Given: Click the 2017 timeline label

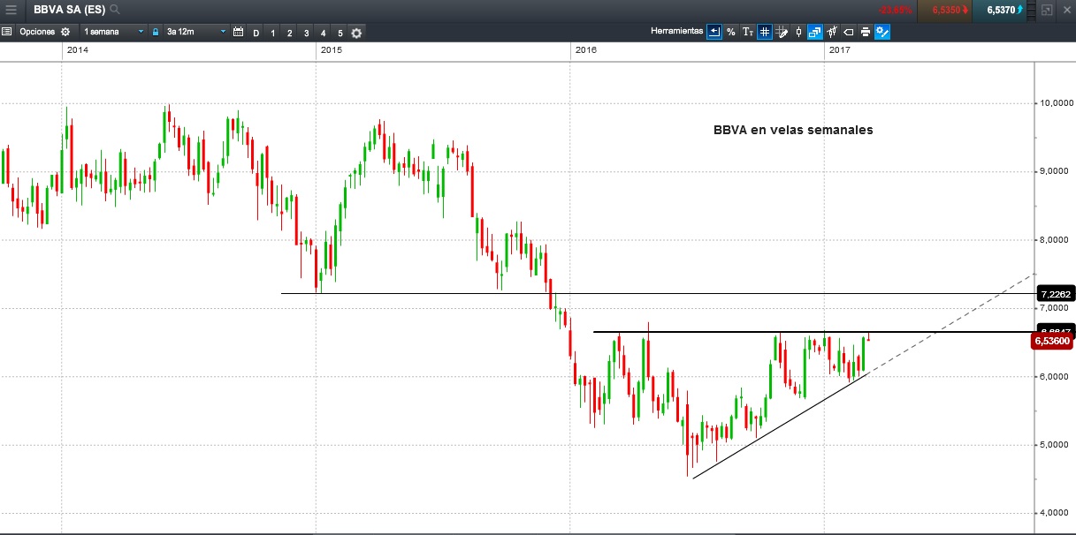Looking at the screenshot, I should pyautogui.click(x=839, y=50).
